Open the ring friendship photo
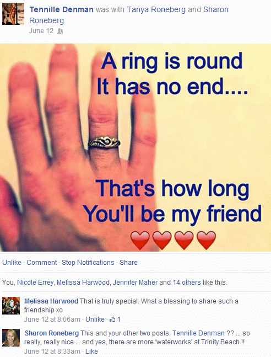 click(135, 147)
